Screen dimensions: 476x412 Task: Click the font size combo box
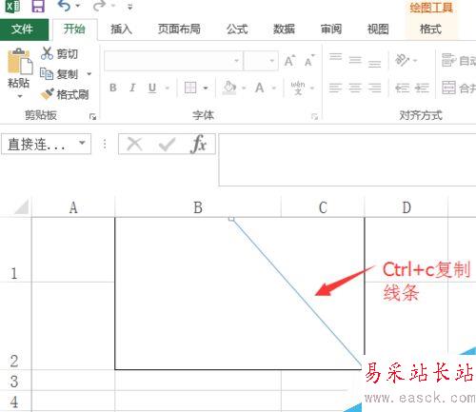(261, 61)
